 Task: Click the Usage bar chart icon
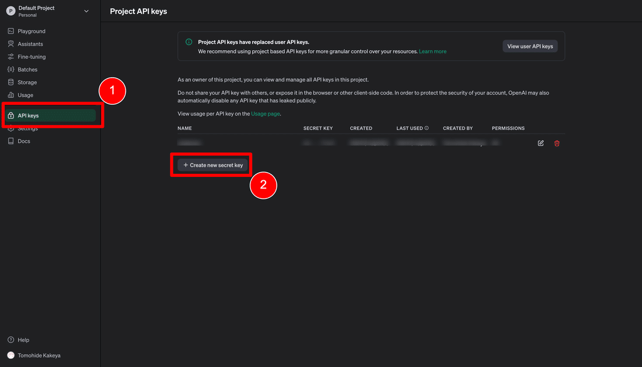[x=11, y=95]
